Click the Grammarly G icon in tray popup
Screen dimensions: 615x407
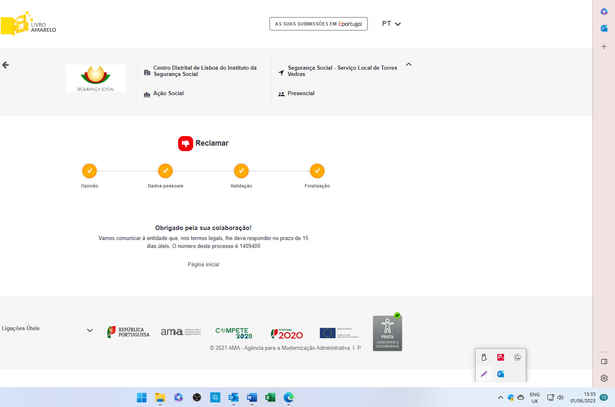[517, 357]
